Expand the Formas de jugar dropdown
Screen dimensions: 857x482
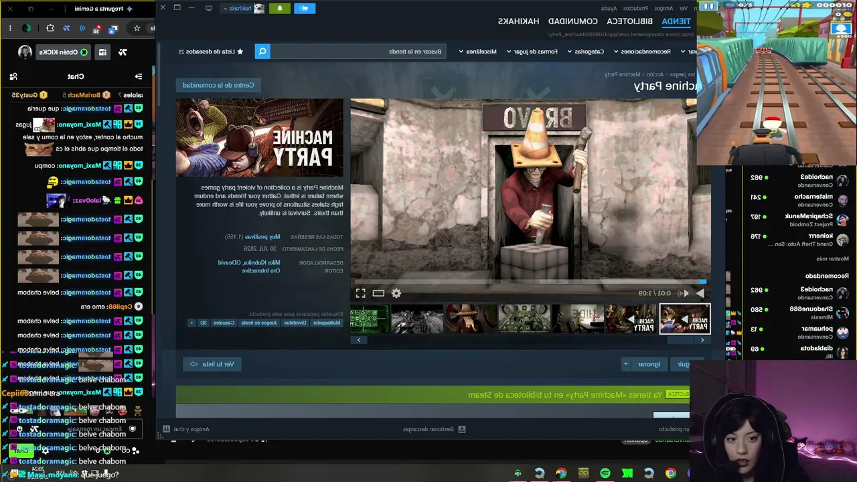(532, 52)
